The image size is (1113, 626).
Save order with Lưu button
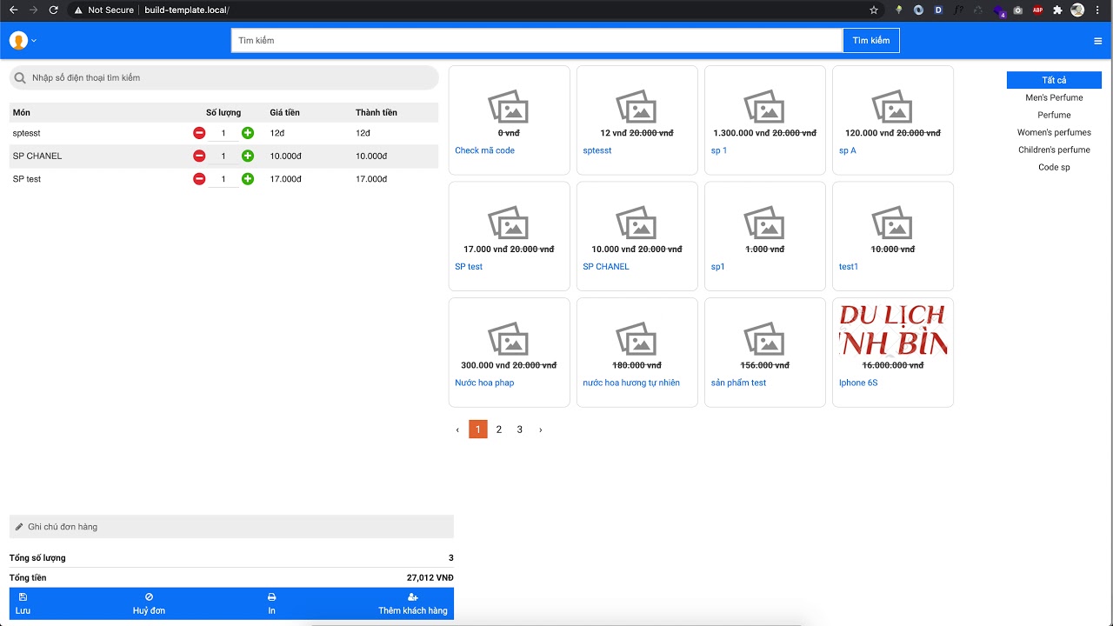(23, 604)
